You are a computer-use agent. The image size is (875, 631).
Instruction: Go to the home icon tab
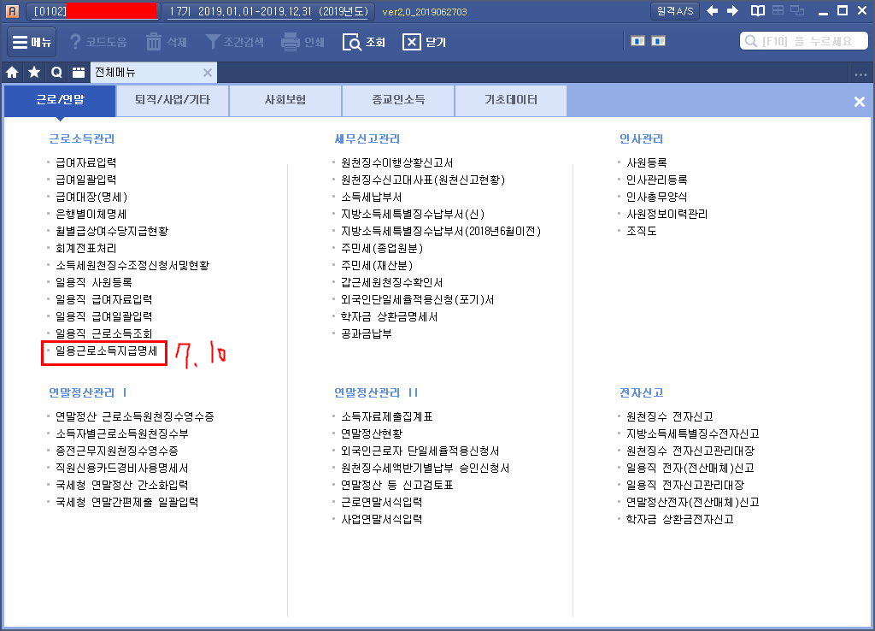[12, 73]
